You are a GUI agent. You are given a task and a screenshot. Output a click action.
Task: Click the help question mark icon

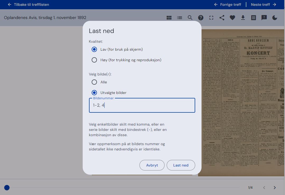pos(201,18)
